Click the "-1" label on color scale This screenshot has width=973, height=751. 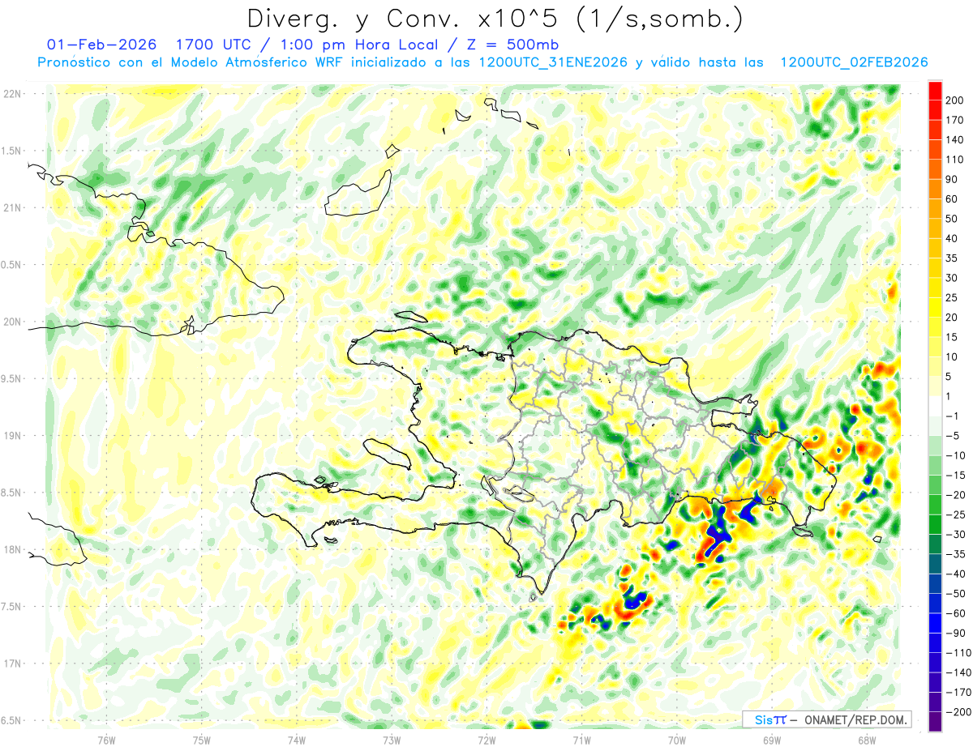[x=952, y=416]
